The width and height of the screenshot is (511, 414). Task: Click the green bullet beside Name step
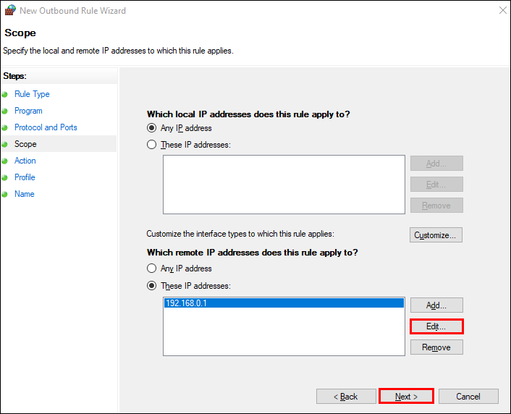pos(5,195)
